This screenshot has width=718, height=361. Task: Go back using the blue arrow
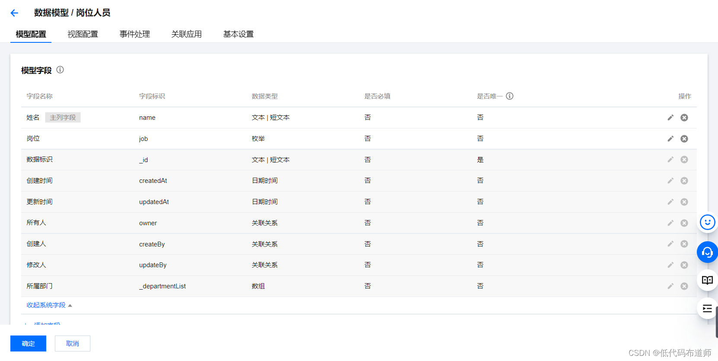pyautogui.click(x=14, y=13)
